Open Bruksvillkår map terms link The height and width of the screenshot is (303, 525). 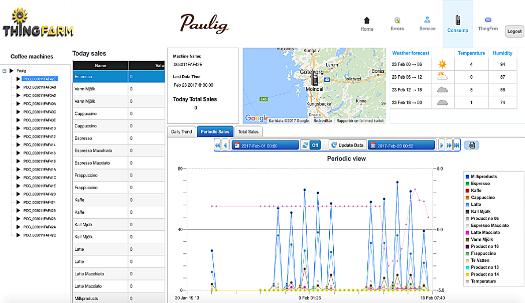[x=323, y=121]
